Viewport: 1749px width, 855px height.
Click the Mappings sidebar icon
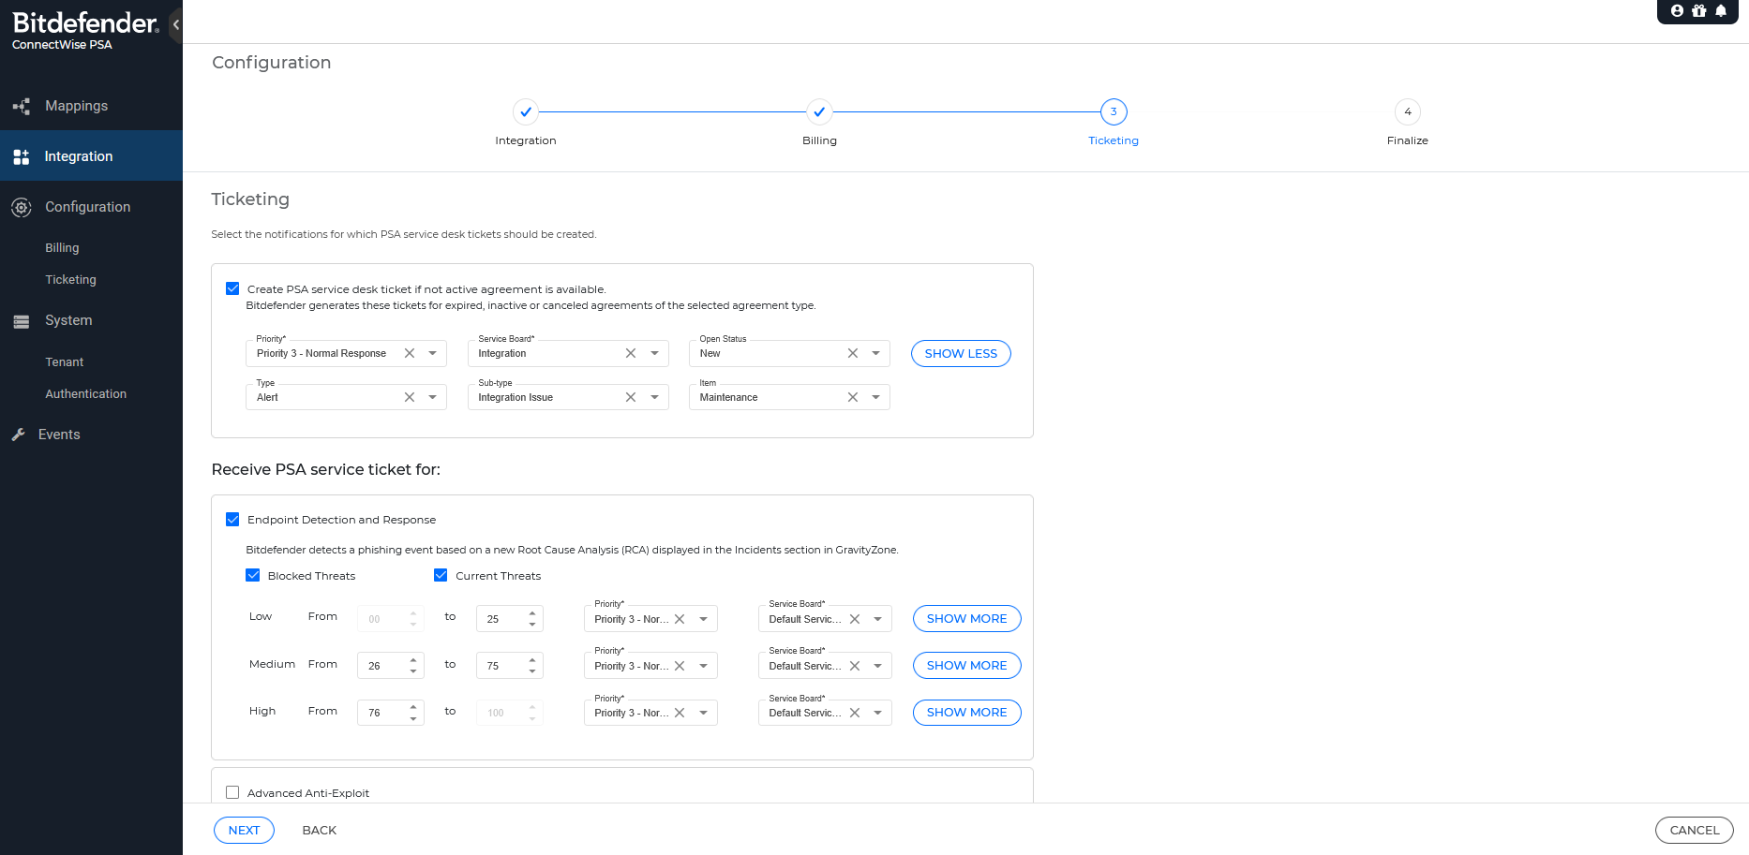(22, 106)
